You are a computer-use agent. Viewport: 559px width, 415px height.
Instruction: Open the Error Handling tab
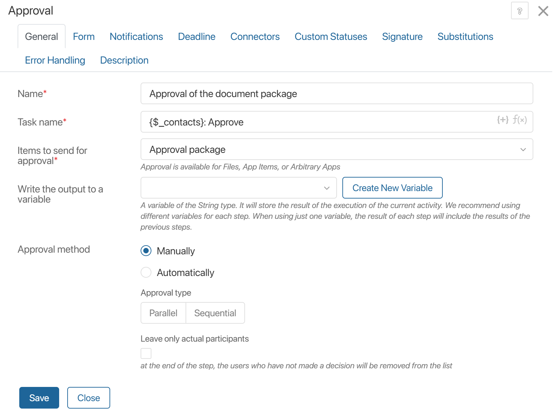(x=55, y=60)
